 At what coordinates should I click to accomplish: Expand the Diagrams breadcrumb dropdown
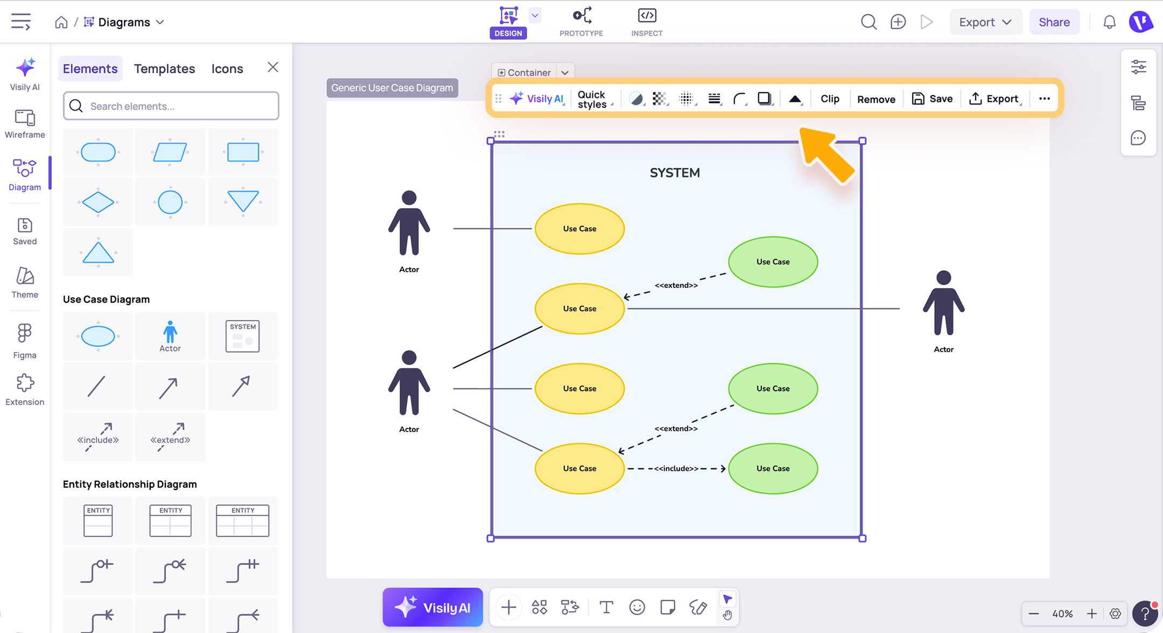point(160,22)
